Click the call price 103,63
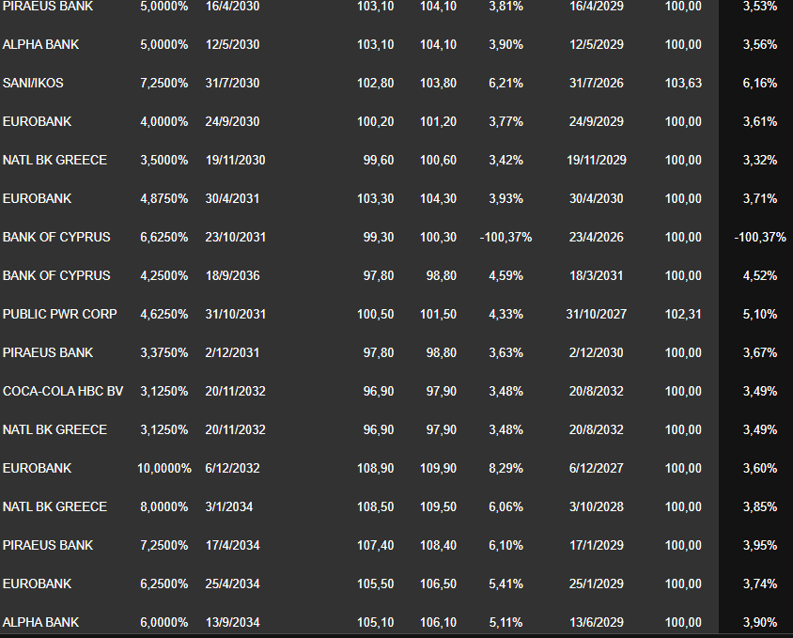793x638 pixels. coord(682,83)
